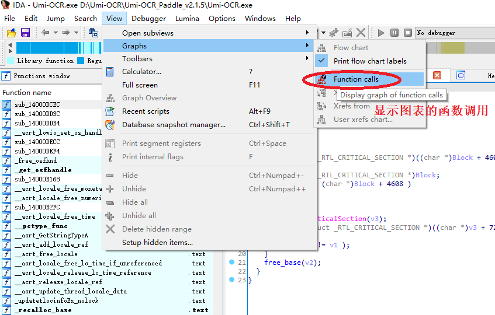Open the back arrow history dropdown
The height and width of the screenshot is (315, 495).
pyautogui.click(x=56, y=33)
